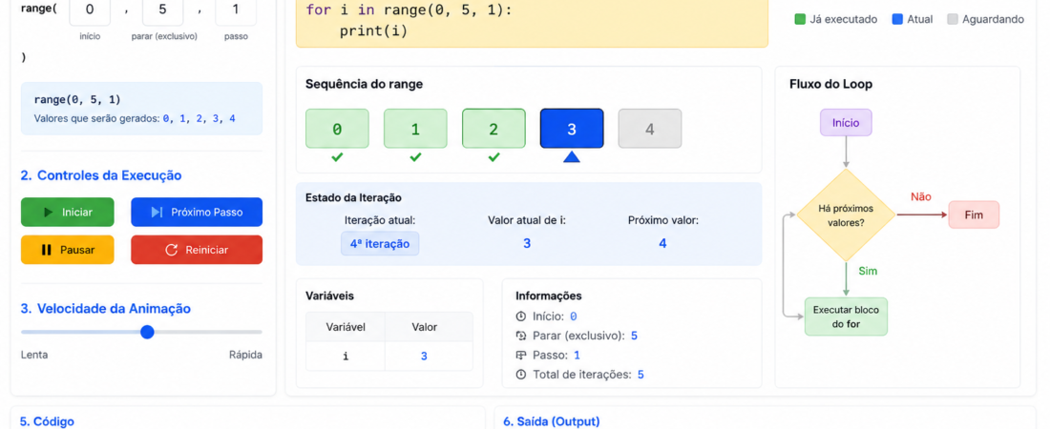Click the range(0, 5, 1) summary text
This screenshot has width=1050, height=429.
point(77,100)
